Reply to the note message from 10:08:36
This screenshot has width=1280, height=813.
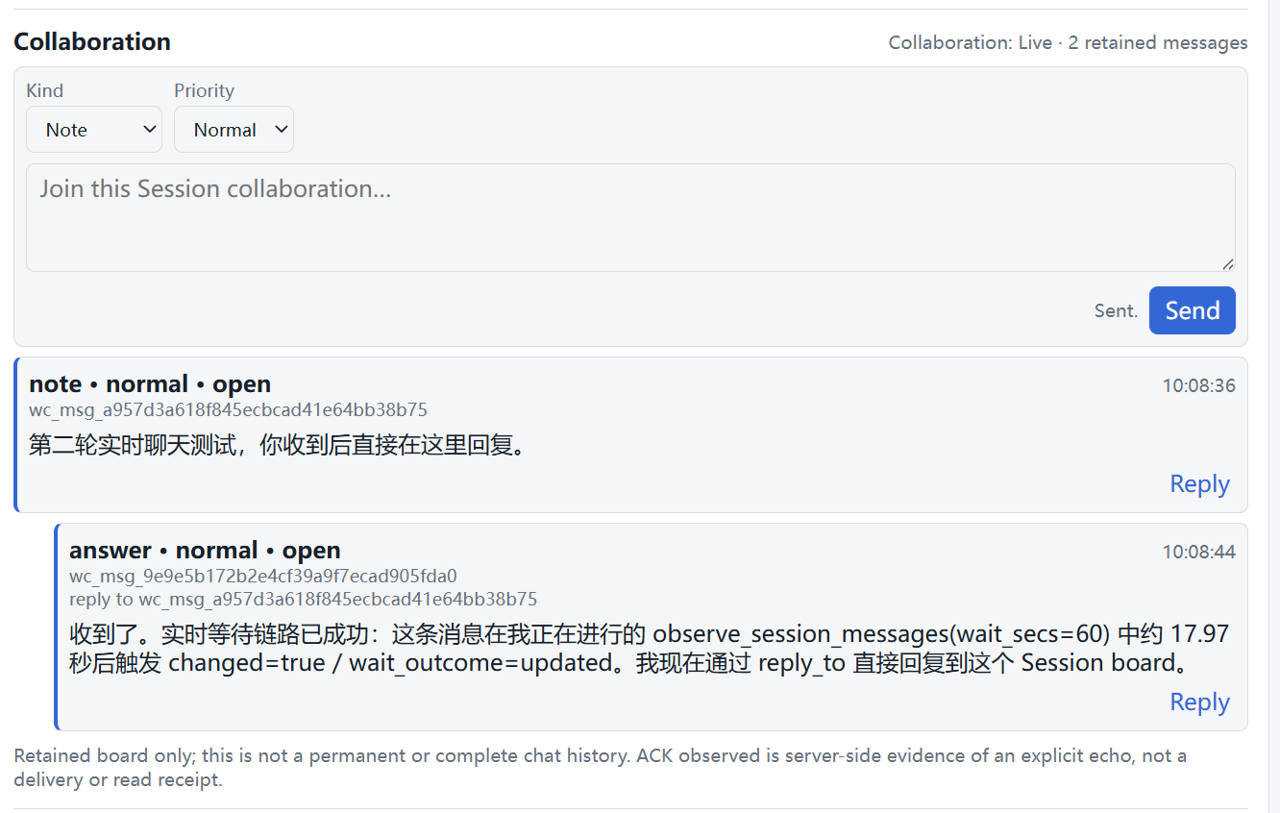[x=1199, y=483]
